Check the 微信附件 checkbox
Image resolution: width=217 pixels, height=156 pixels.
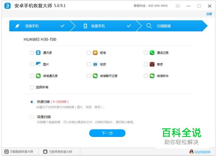[x=146, y=76]
